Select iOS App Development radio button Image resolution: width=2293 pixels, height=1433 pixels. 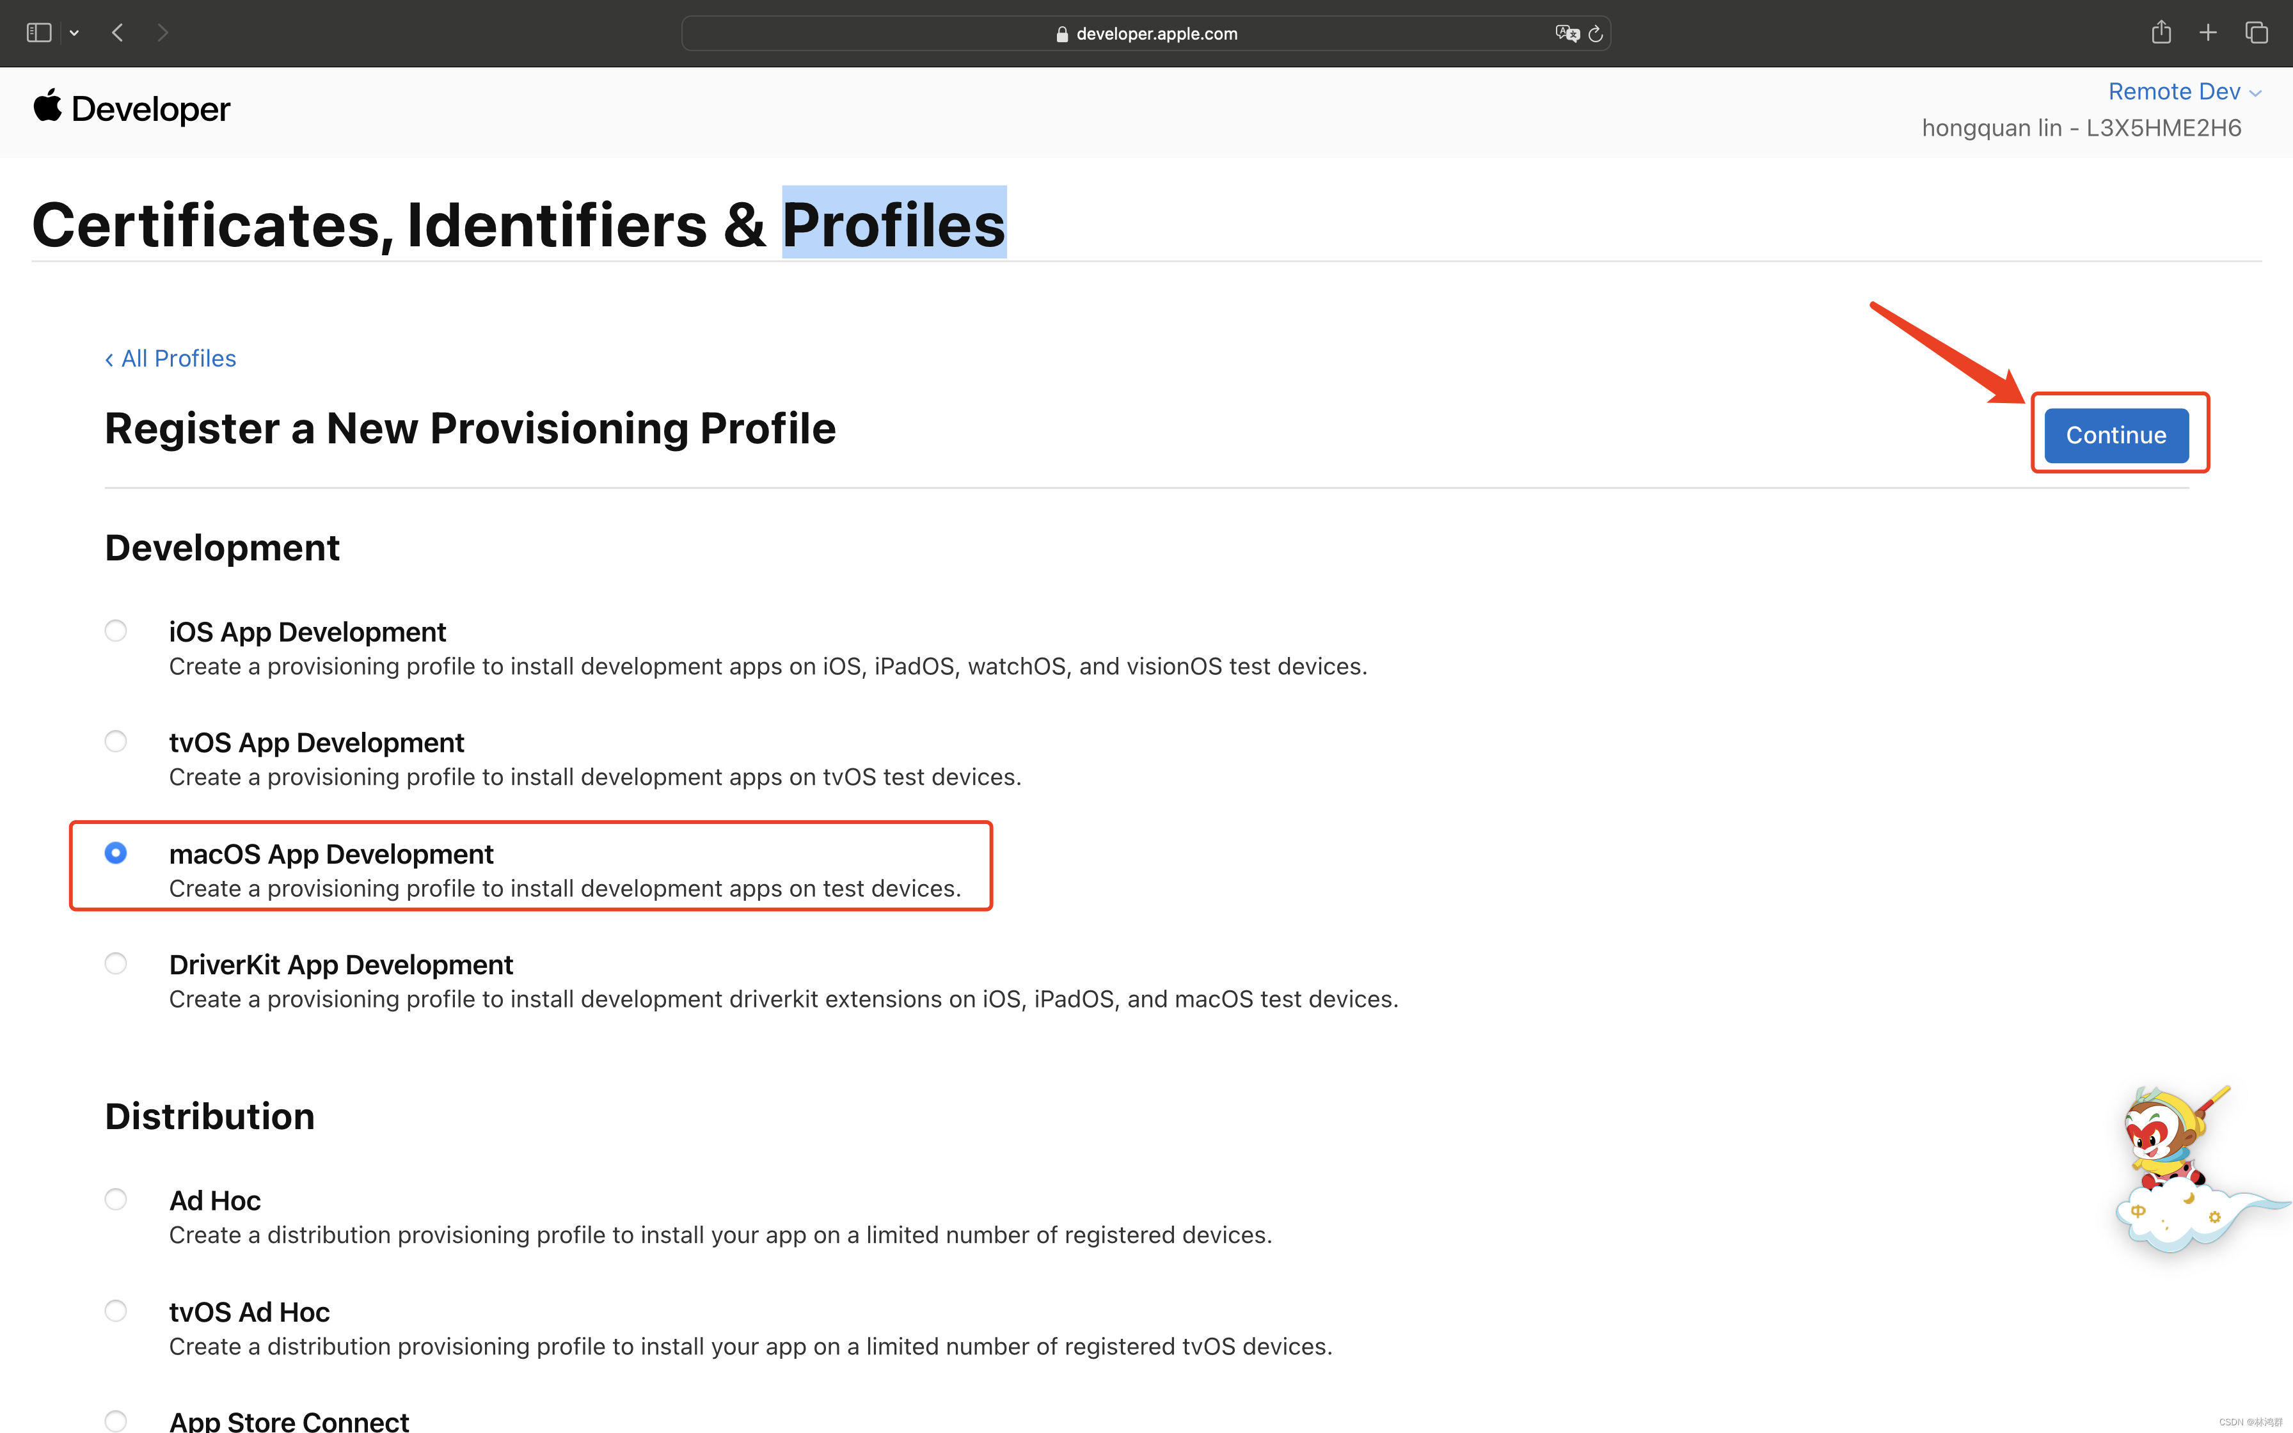point(116,630)
